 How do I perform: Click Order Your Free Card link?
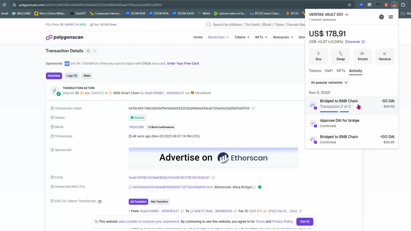tap(183, 64)
